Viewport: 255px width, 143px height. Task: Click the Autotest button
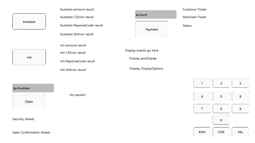pyautogui.click(x=29, y=22)
